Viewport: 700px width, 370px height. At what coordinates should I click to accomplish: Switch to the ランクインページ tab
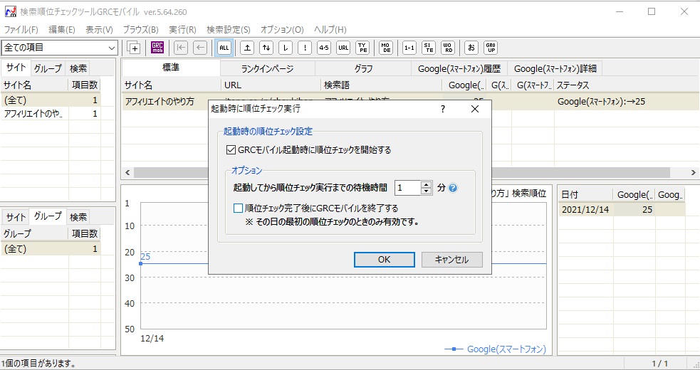[x=268, y=69]
